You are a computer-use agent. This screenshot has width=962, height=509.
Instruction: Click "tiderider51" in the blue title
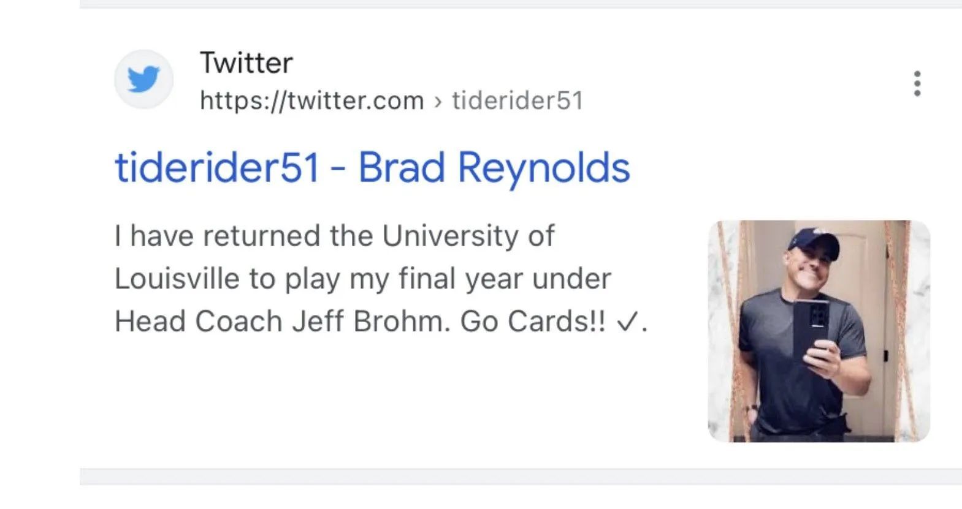pyautogui.click(x=218, y=168)
